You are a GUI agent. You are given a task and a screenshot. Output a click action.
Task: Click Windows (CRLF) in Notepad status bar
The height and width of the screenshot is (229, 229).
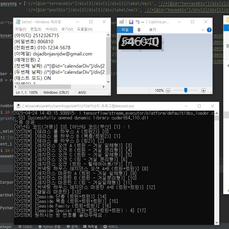(56, 93)
